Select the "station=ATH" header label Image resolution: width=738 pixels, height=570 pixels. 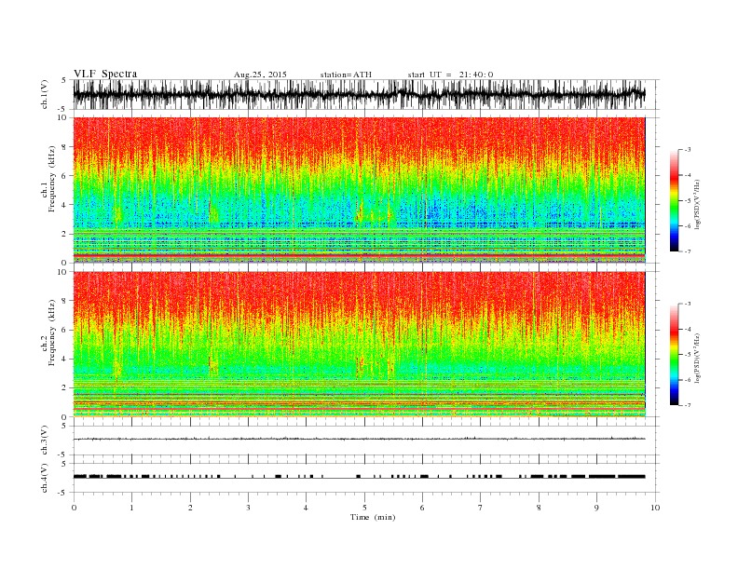pyautogui.click(x=346, y=75)
